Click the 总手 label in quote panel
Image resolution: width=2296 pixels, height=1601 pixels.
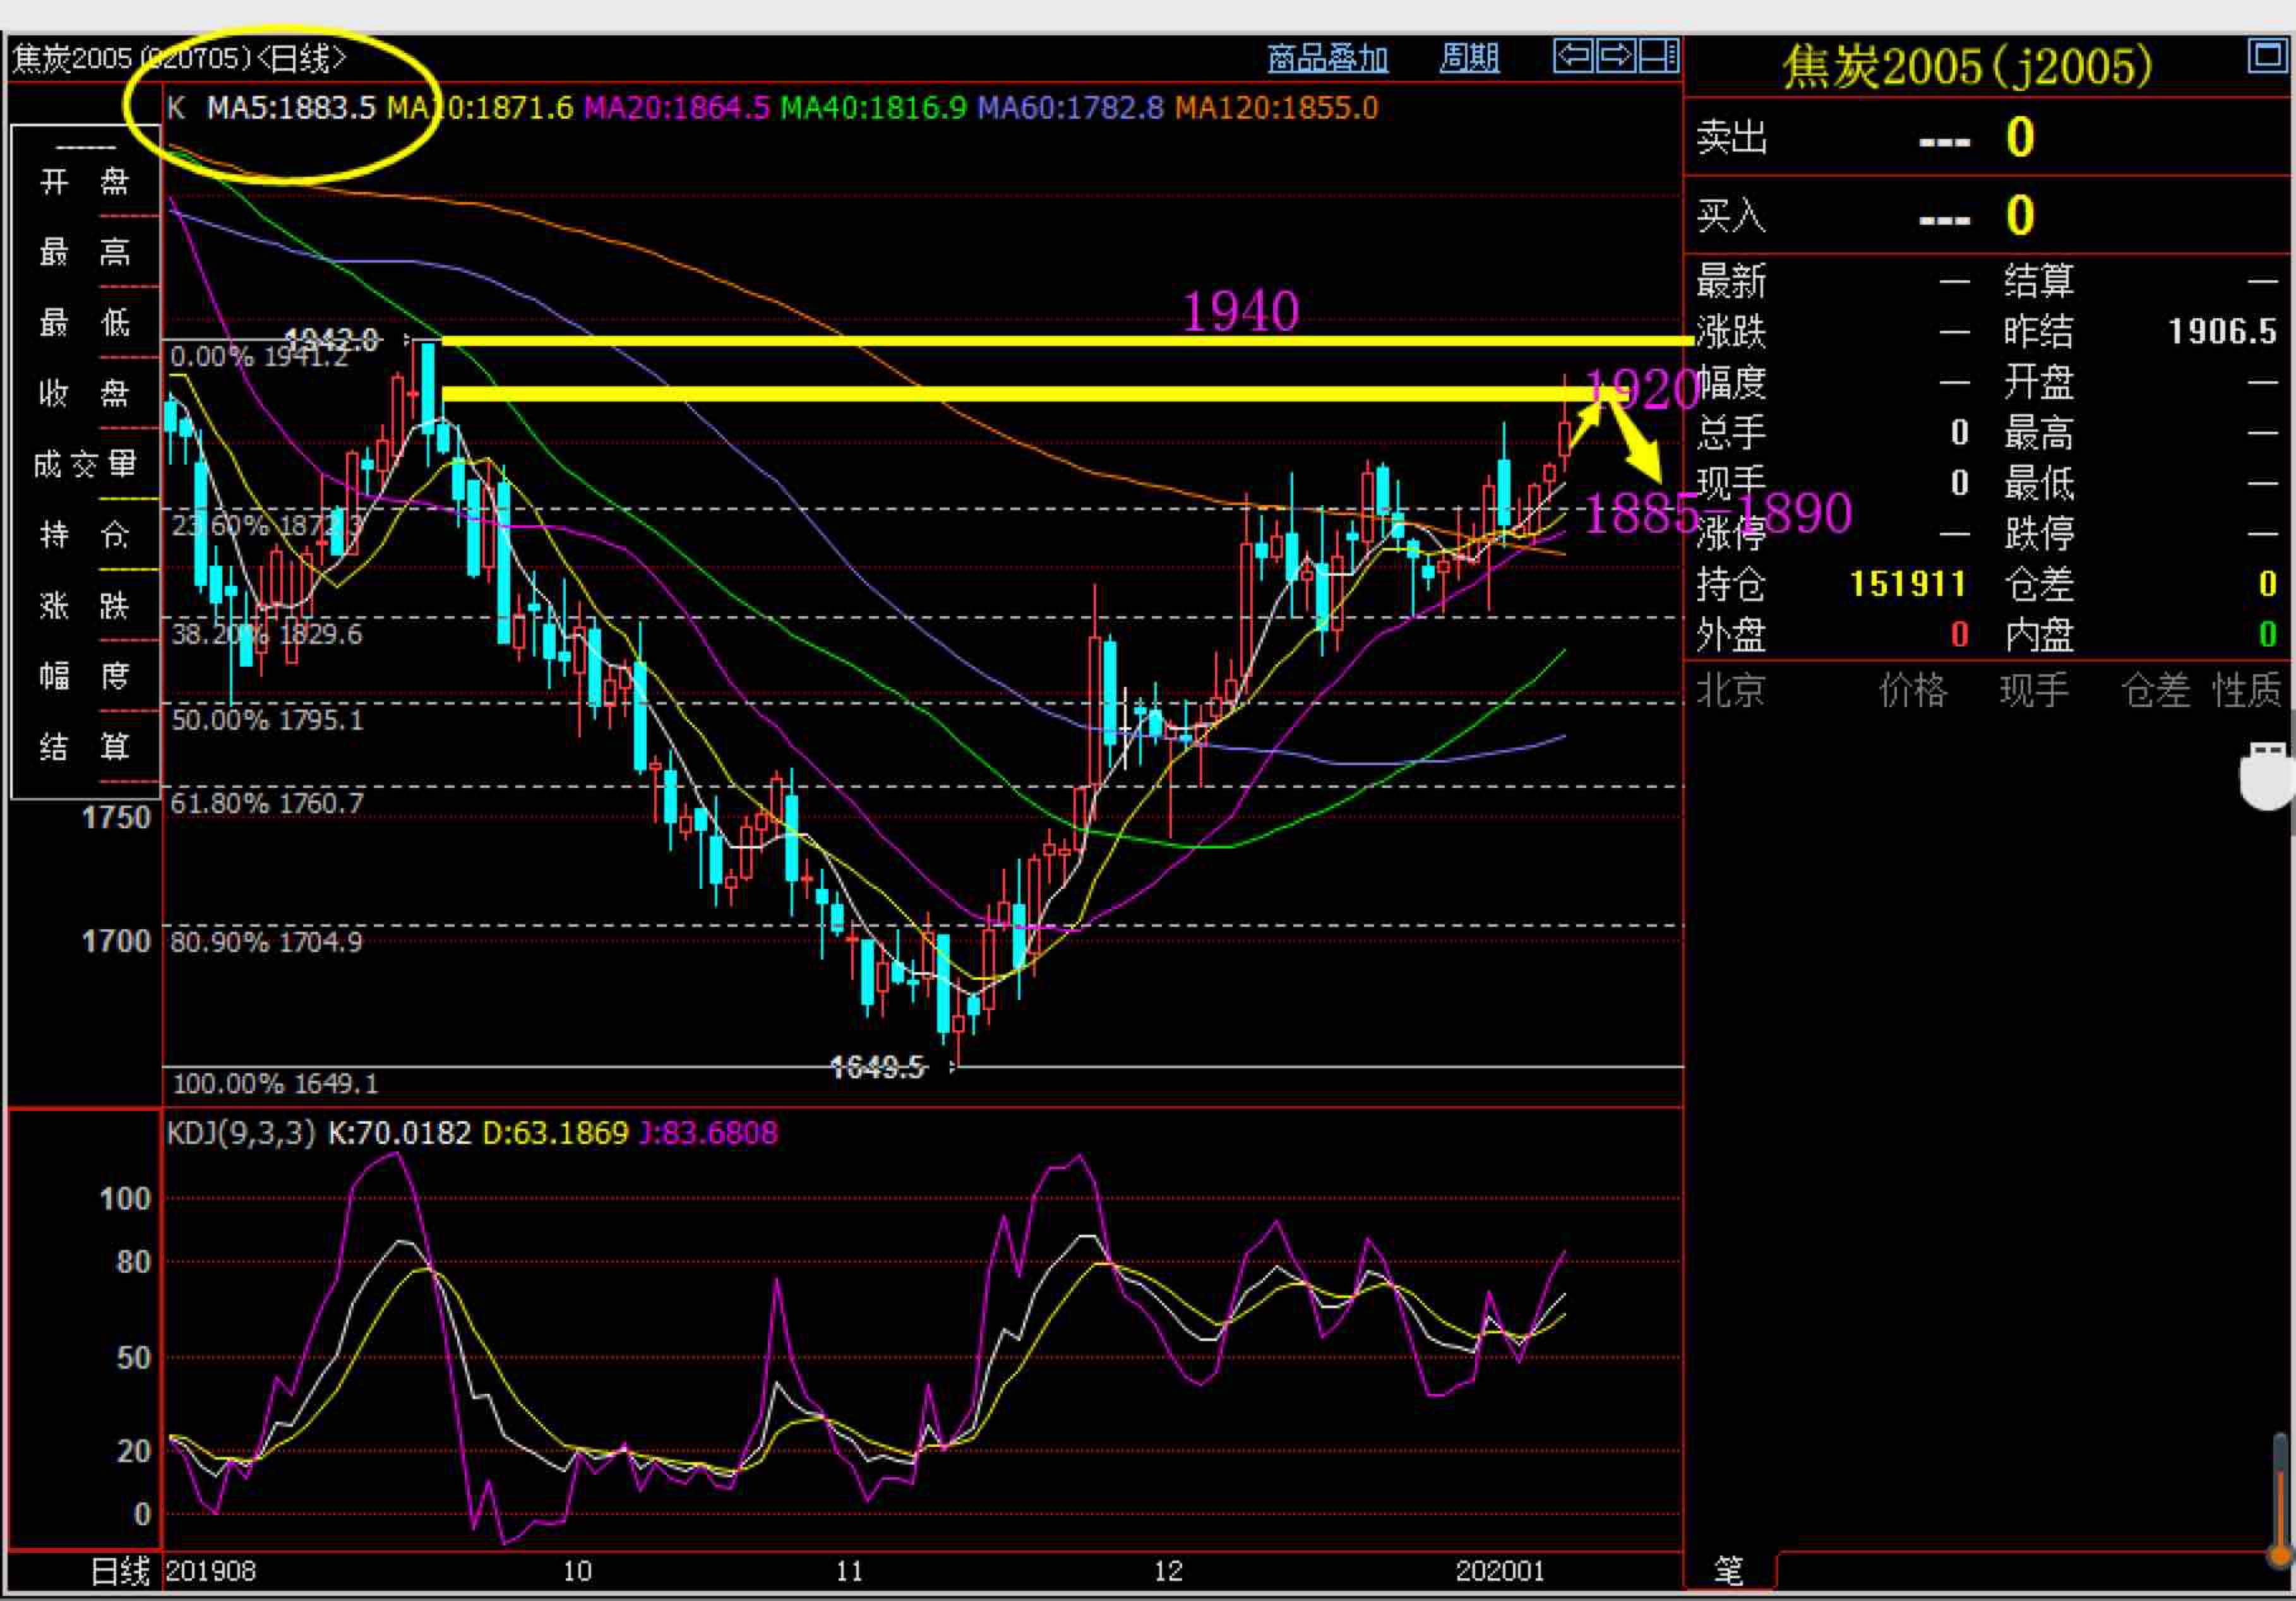coord(1731,433)
